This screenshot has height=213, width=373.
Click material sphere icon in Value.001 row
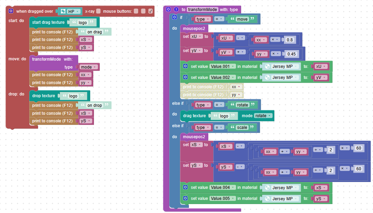tap(267, 67)
